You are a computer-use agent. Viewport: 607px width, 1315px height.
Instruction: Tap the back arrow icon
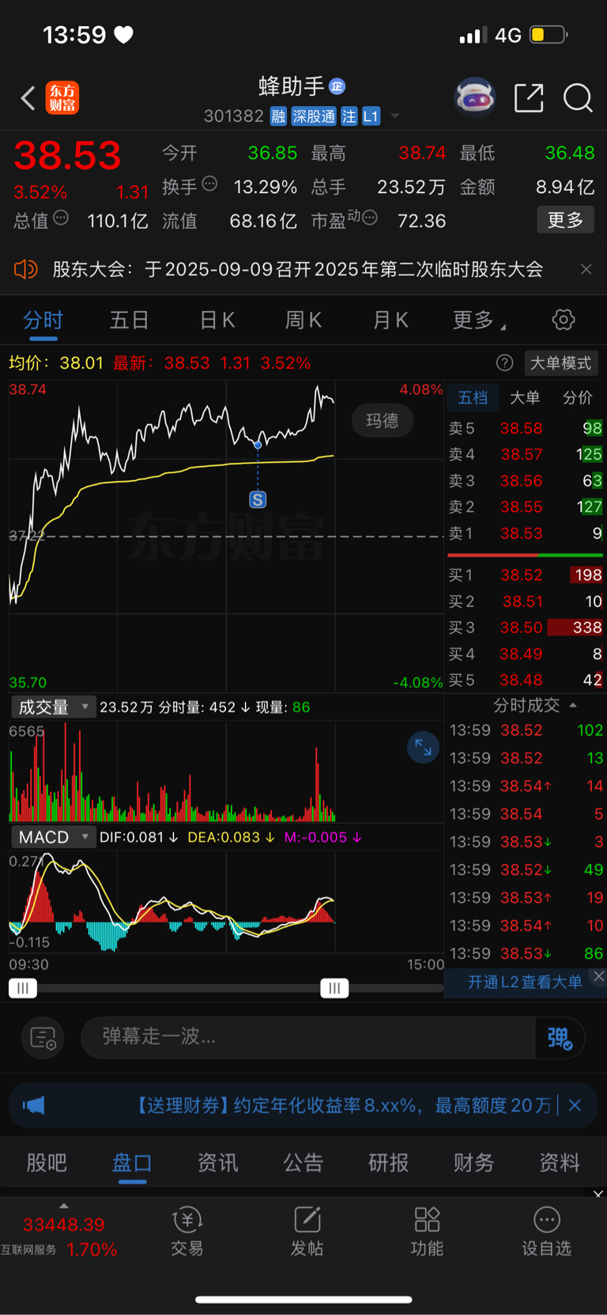coord(28,98)
